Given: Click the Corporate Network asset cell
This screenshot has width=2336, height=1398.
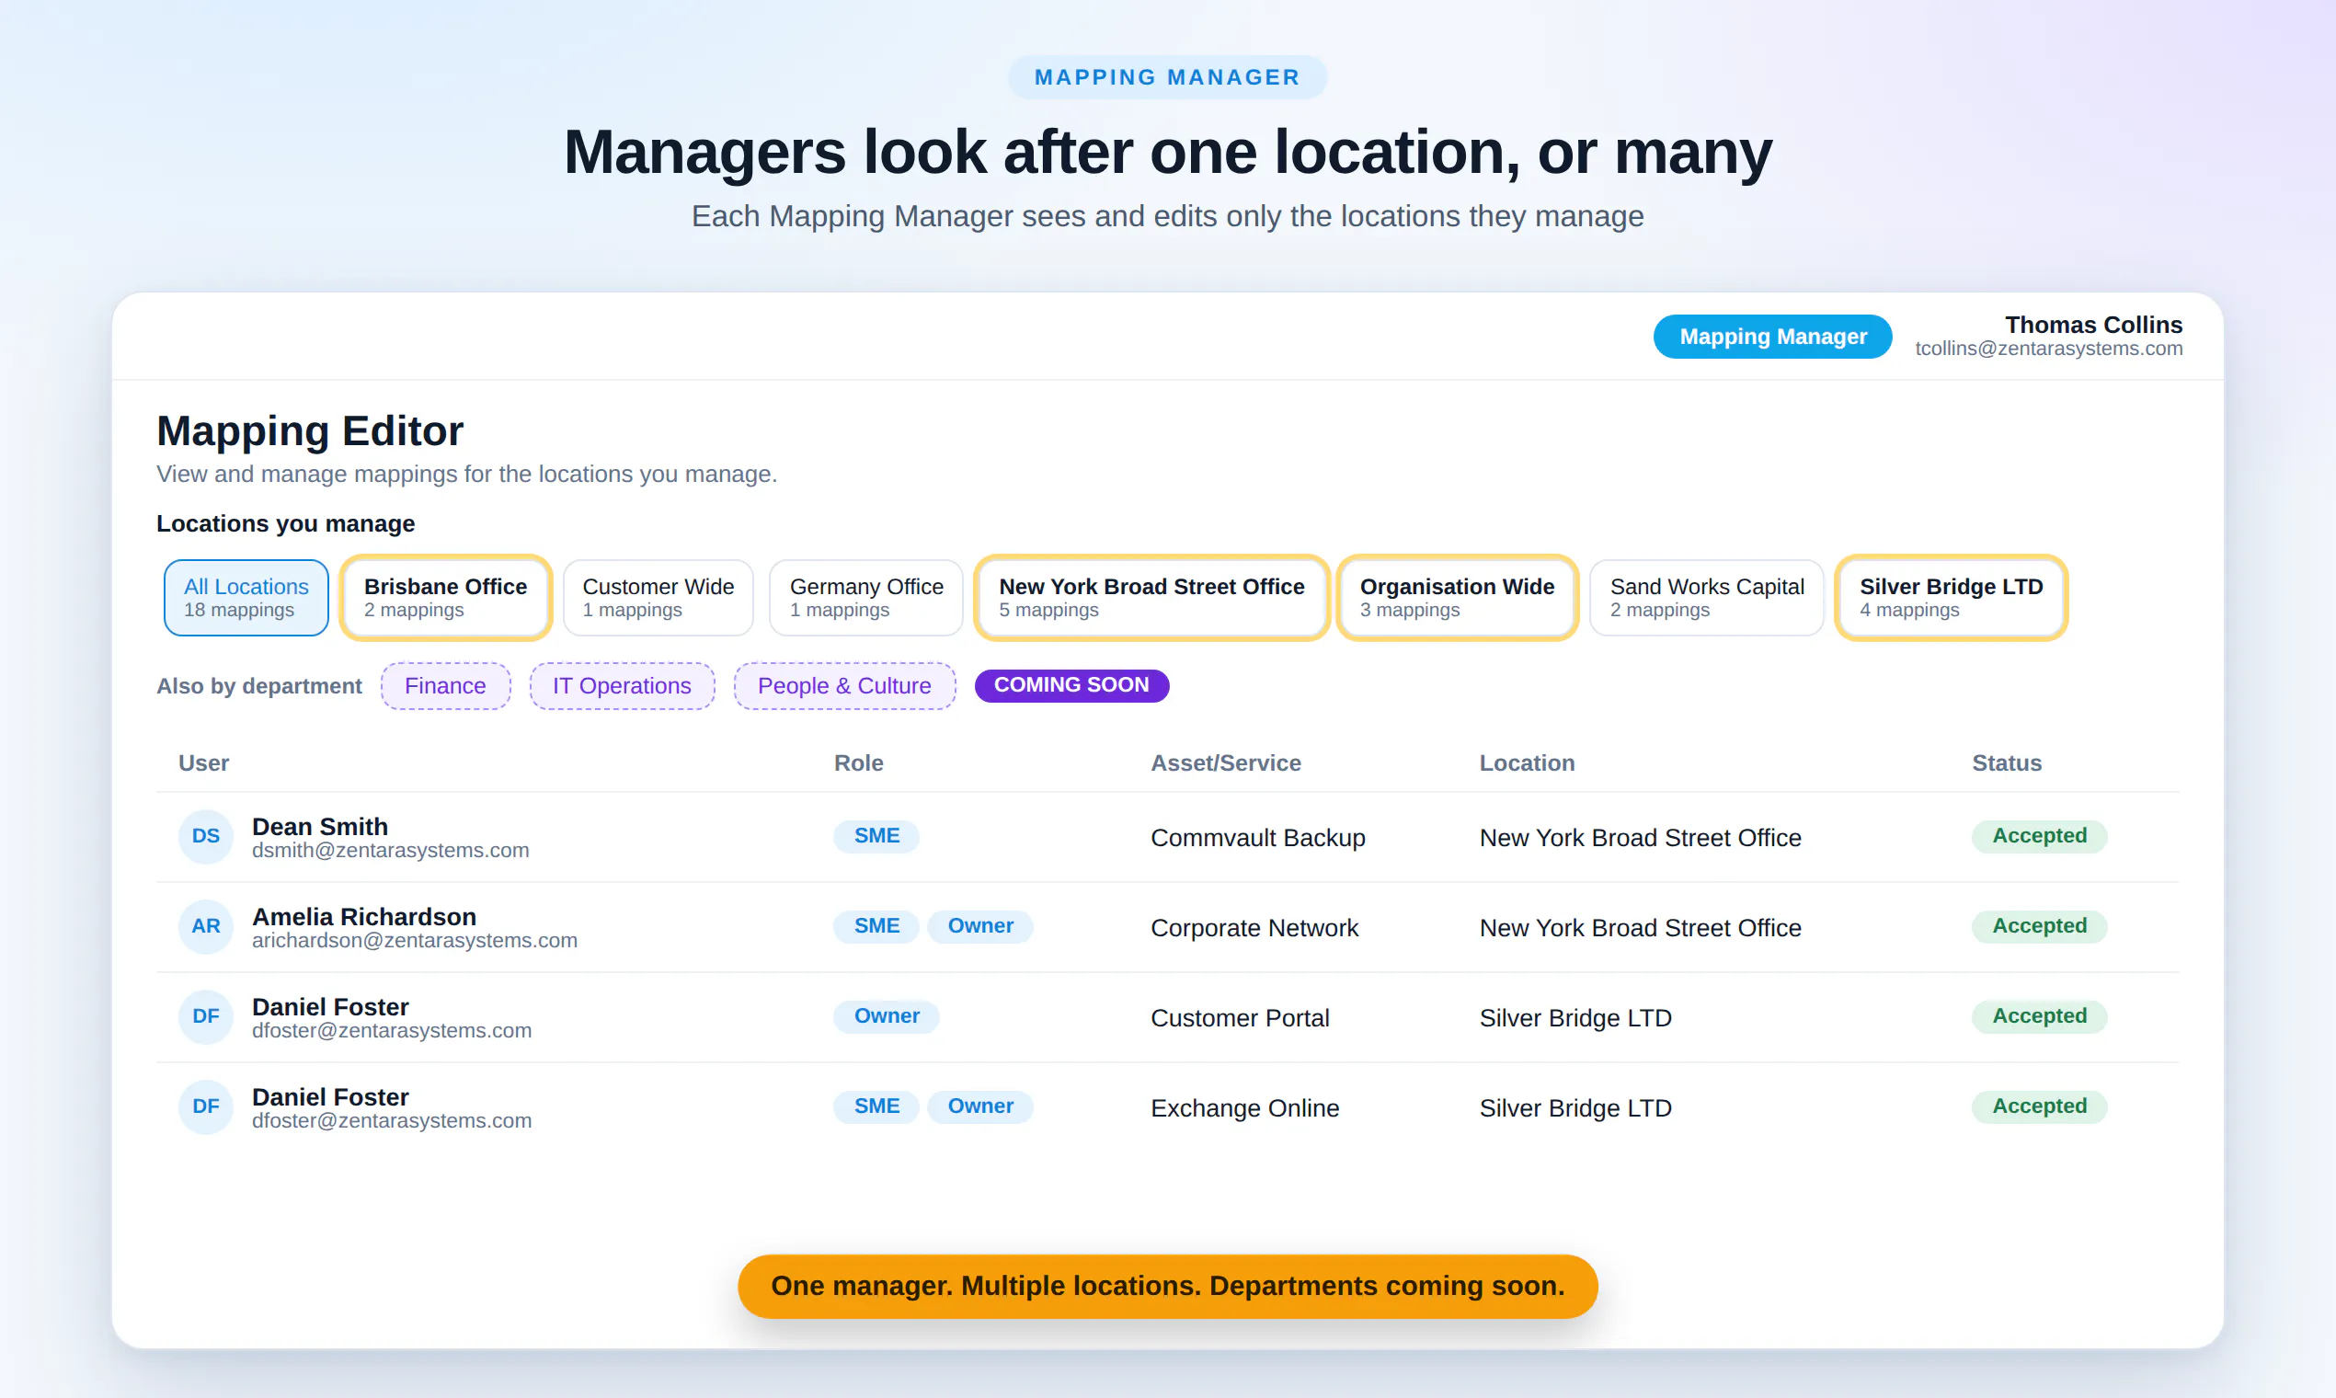Looking at the screenshot, I should tap(1254, 929).
